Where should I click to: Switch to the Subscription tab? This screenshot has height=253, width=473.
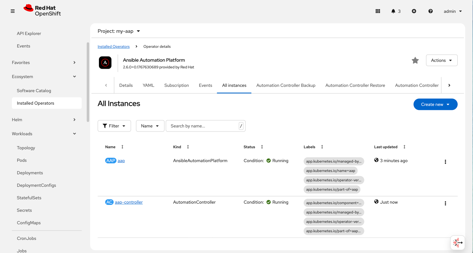click(177, 85)
